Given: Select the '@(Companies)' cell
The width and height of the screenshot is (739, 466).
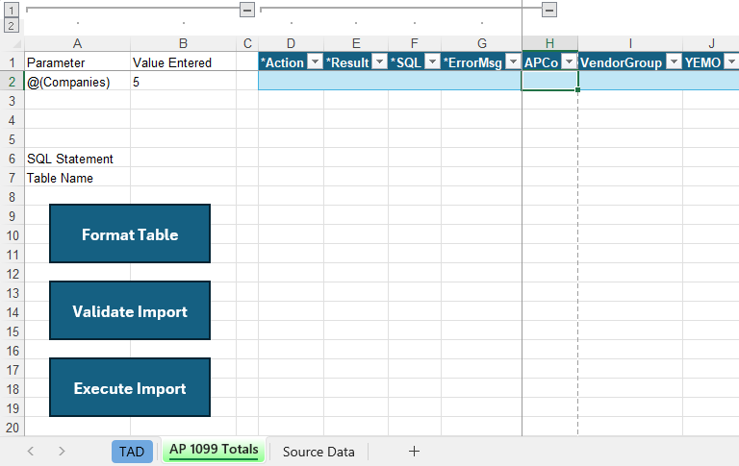Looking at the screenshot, I should (77, 82).
